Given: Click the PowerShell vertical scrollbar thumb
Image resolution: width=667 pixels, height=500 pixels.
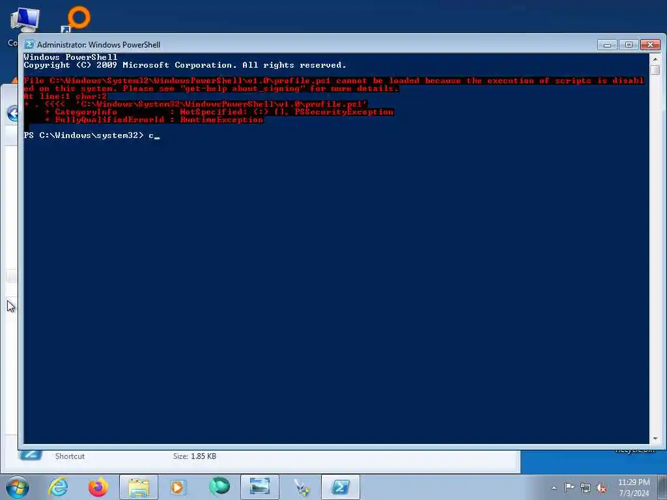Looking at the screenshot, I should (655, 70).
